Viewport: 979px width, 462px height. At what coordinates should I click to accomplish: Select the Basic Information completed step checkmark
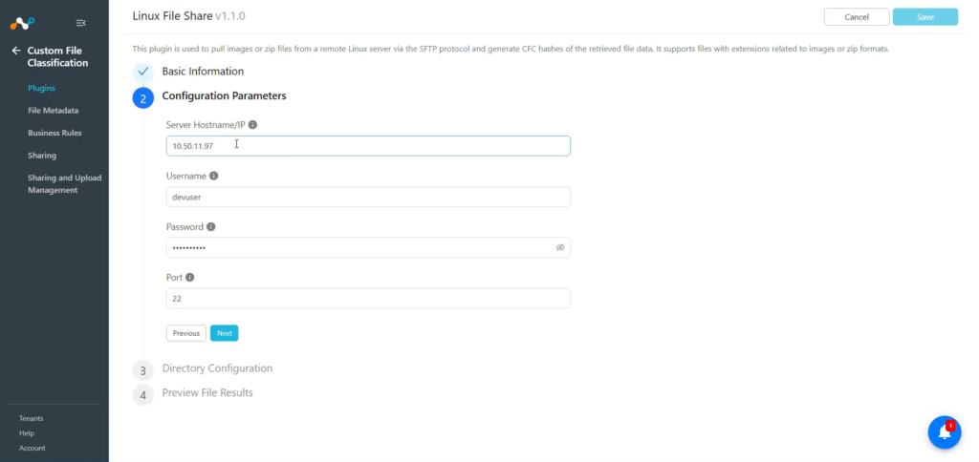(143, 72)
